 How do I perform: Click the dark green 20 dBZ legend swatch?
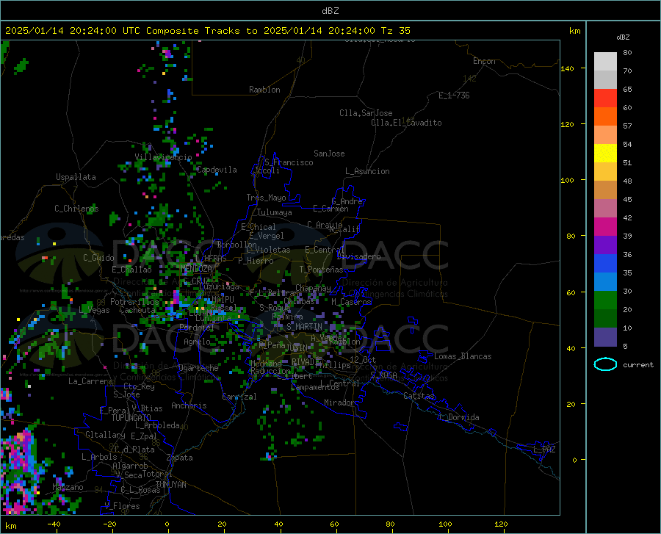(605, 319)
